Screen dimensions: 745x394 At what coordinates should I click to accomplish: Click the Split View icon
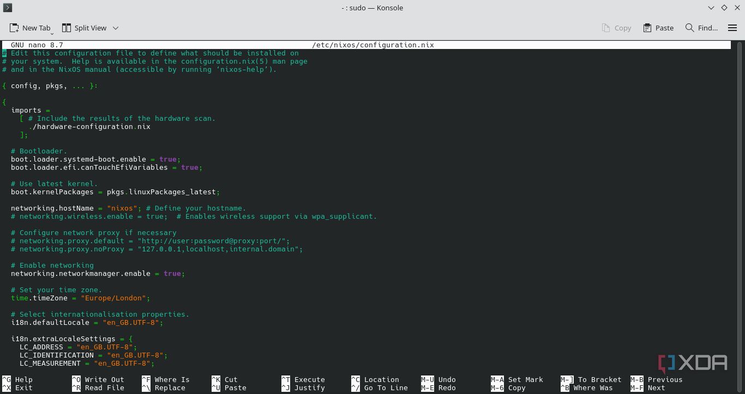pyautogui.click(x=67, y=28)
